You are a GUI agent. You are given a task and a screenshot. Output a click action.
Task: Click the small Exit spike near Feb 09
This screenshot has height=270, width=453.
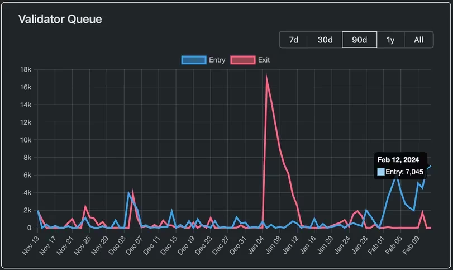coord(422,212)
